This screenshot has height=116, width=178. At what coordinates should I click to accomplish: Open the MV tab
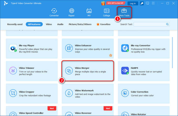click(x=89, y=13)
